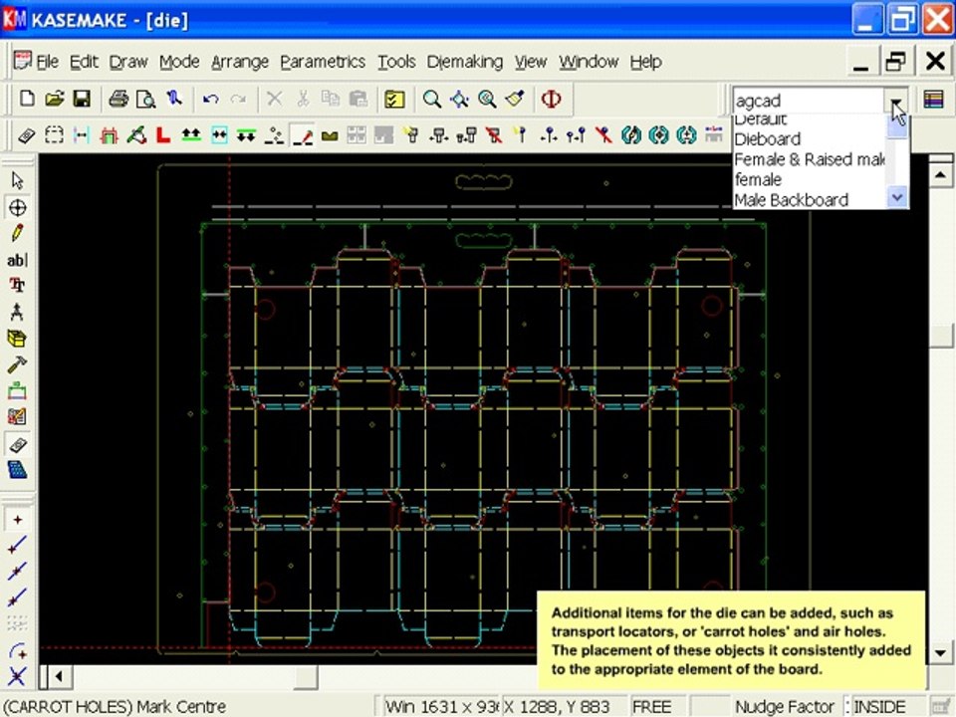Viewport: 956px width, 717px height.
Task: Choose the female list option
Action: (x=809, y=180)
